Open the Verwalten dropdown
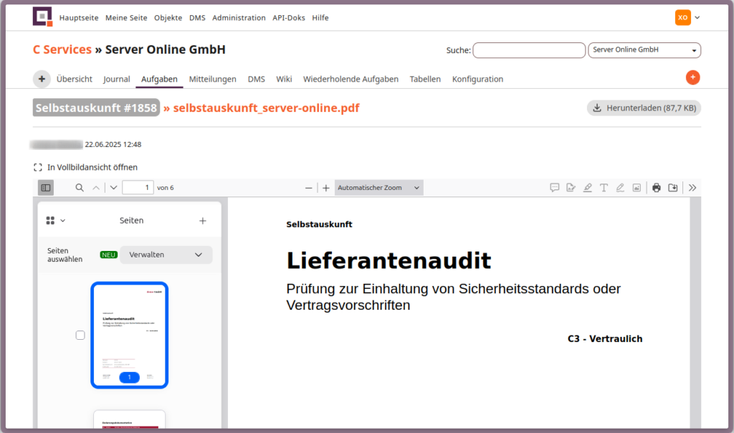This screenshot has width=734, height=433. point(166,254)
